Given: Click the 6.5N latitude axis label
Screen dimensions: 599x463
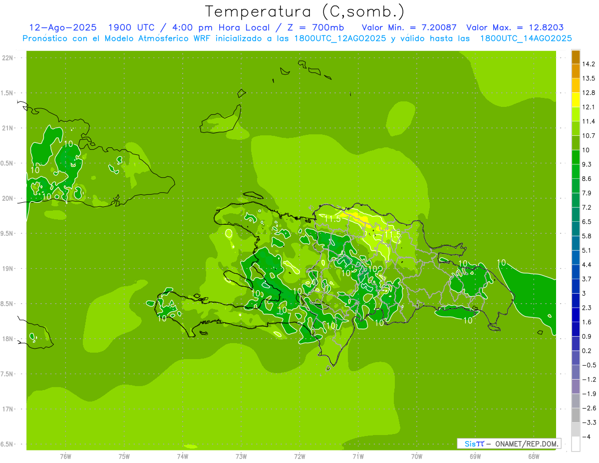Looking at the screenshot, I should [x=7, y=444].
